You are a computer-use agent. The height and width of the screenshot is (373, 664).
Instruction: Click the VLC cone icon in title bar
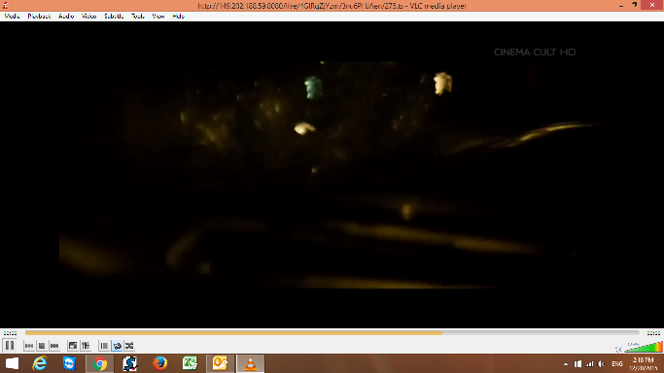click(x=6, y=6)
